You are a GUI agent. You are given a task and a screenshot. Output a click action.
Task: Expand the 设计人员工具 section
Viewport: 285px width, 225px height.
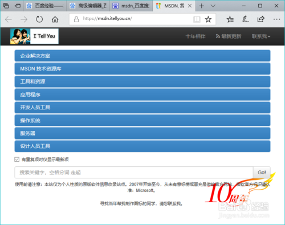142,146
